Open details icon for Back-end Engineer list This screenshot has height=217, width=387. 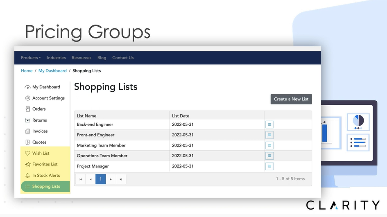[269, 124]
